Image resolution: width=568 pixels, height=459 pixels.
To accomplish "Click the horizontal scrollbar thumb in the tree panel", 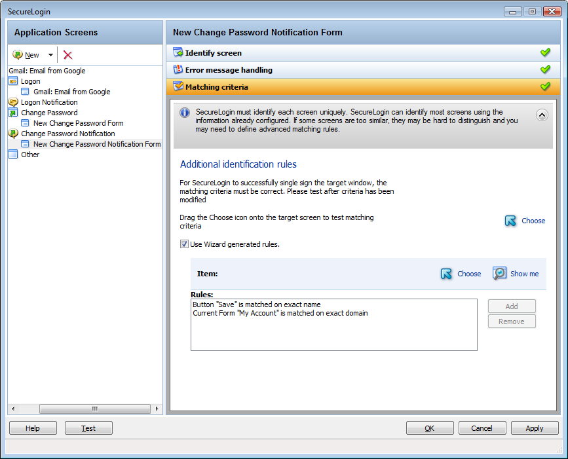I will 95,409.
